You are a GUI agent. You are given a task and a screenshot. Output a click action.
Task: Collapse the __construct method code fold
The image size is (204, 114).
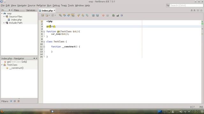tap(44, 47)
